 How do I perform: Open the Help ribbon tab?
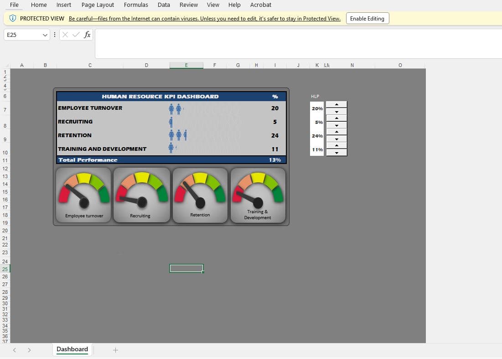click(234, 5)
